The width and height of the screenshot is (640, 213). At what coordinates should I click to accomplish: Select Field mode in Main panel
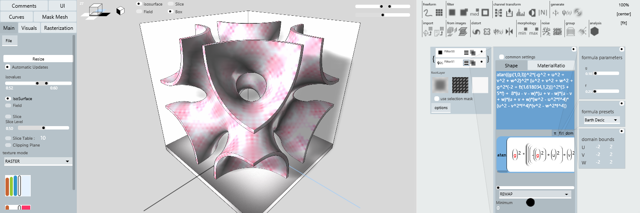7,105
